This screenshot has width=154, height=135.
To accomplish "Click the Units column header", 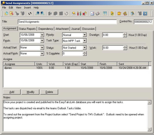I will (41, 64).
